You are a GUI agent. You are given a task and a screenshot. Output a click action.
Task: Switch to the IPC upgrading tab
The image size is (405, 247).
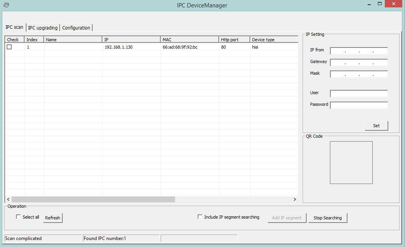tap(43, 28)
